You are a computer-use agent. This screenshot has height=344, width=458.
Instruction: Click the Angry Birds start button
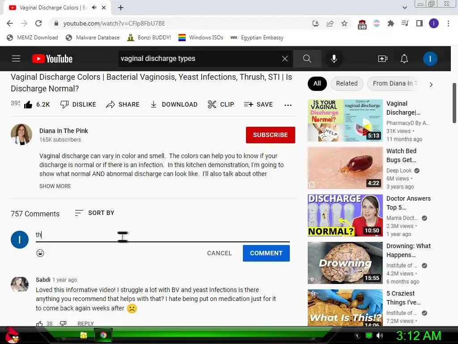click(x=12, y=335)
